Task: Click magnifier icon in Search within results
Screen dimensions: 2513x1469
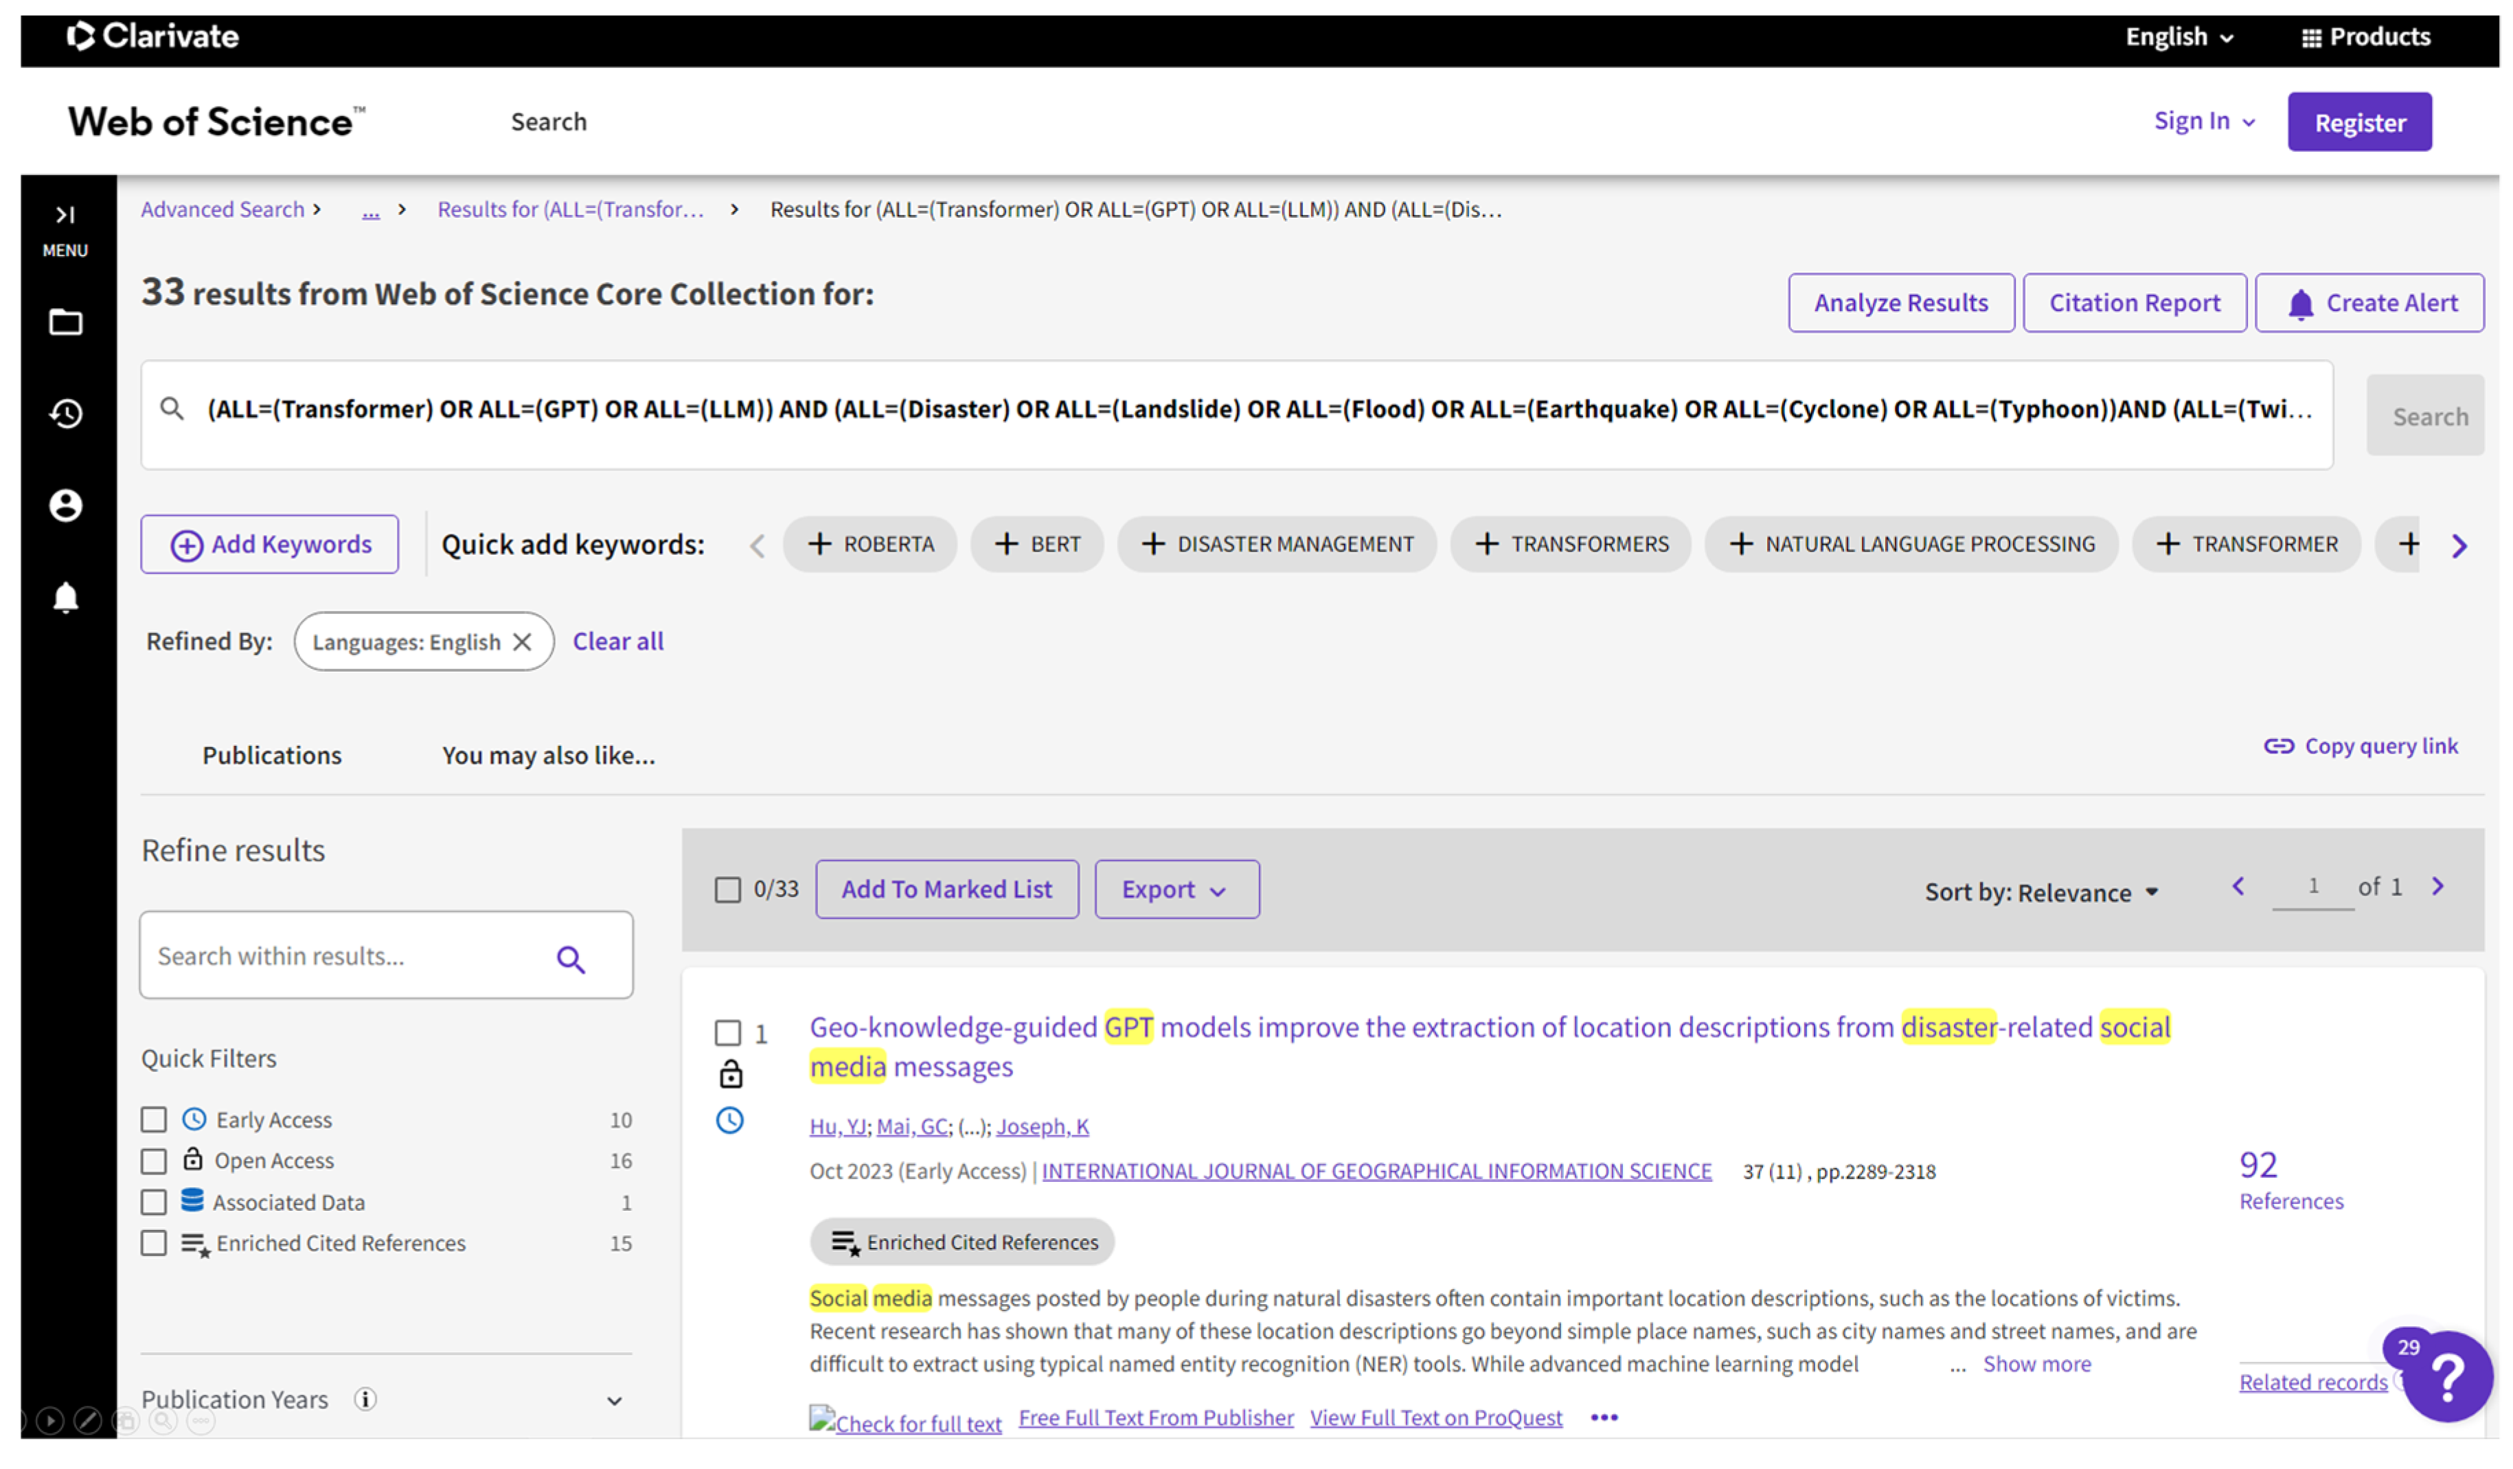Action: click(571, 959)
